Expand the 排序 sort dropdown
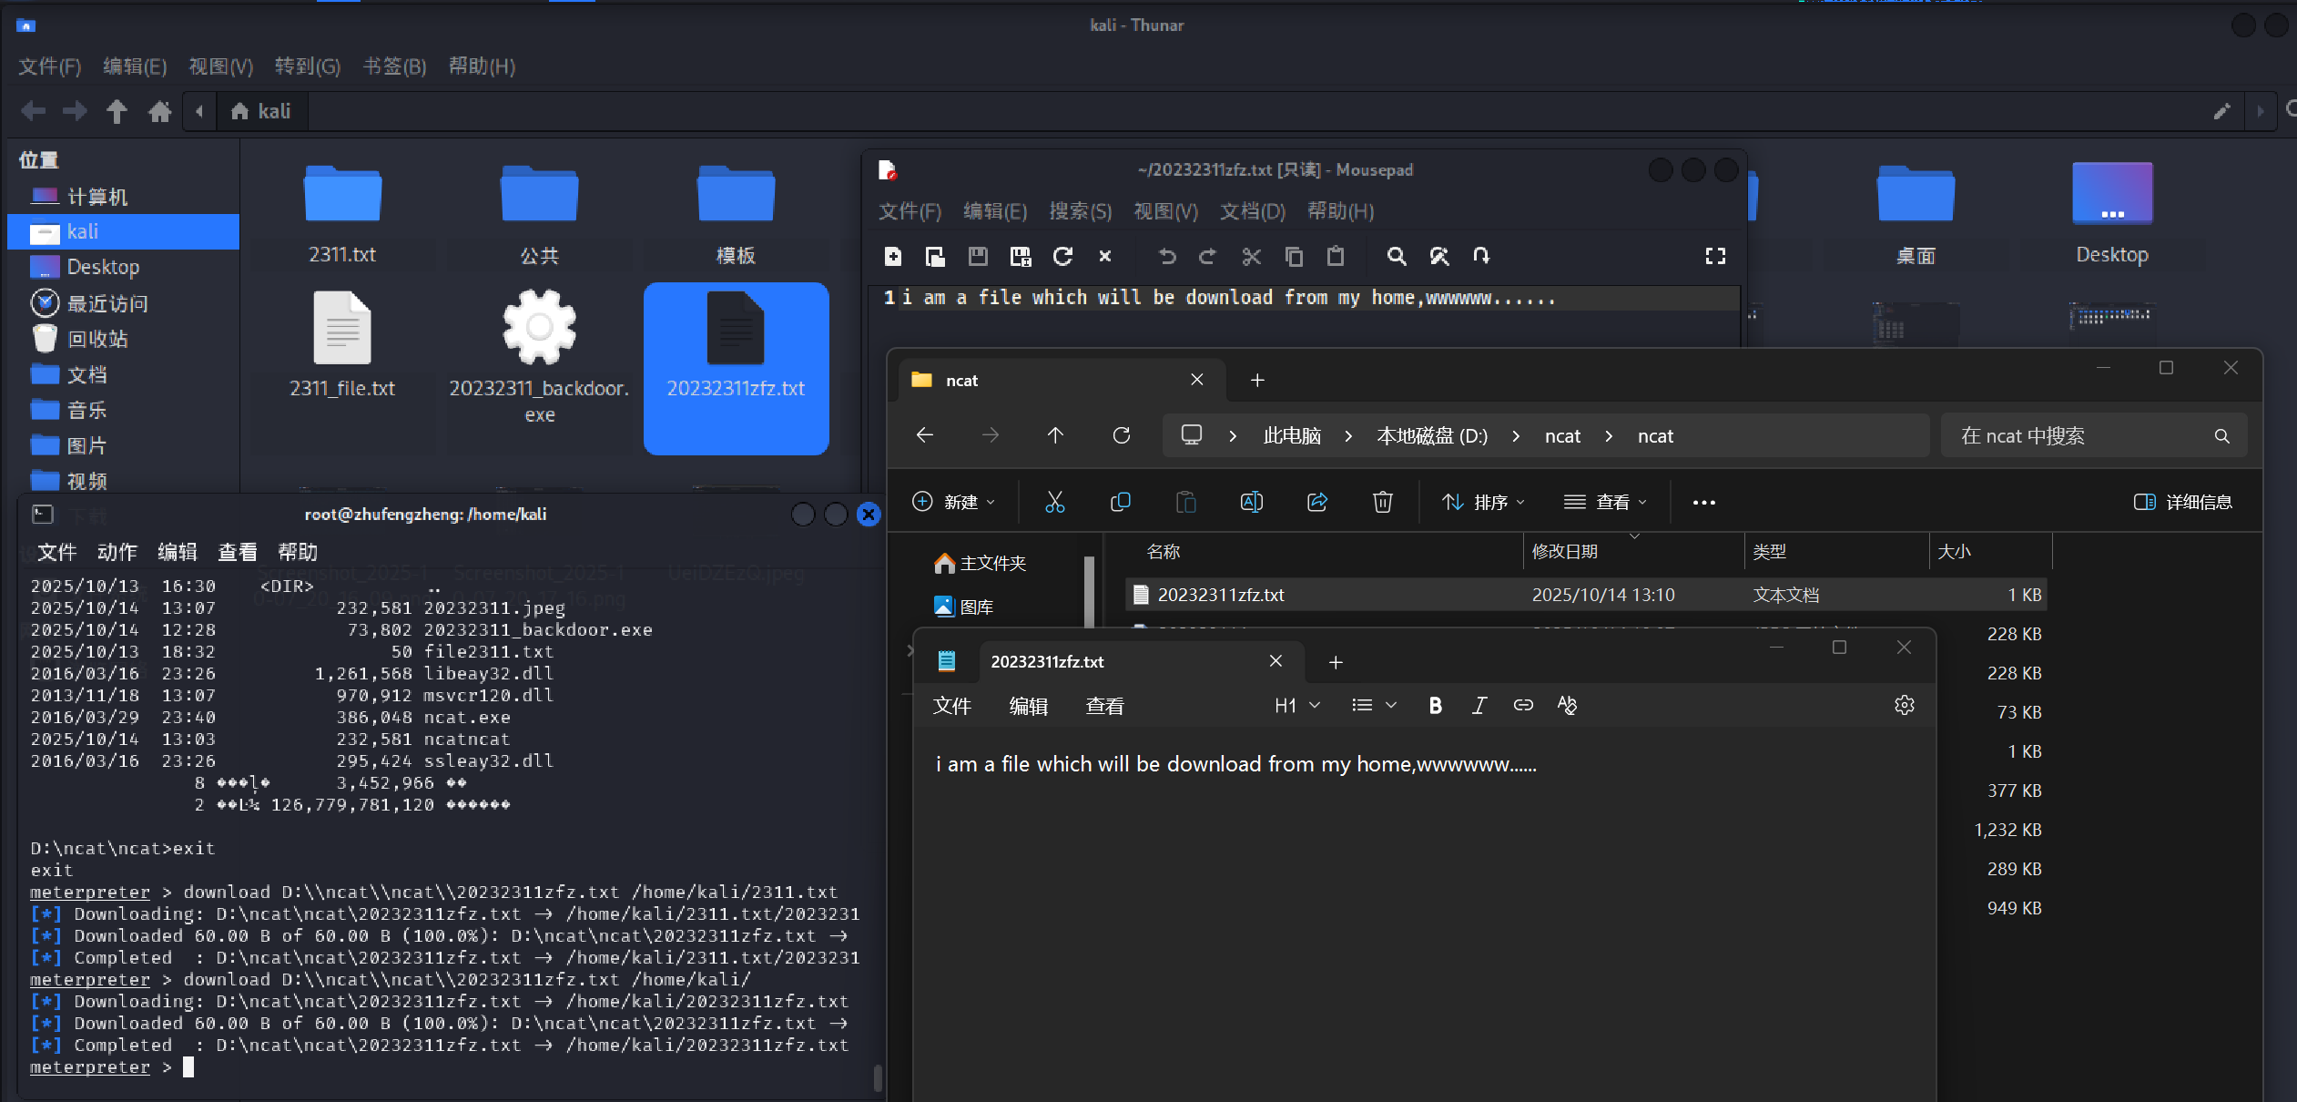 pos(1483,502)
